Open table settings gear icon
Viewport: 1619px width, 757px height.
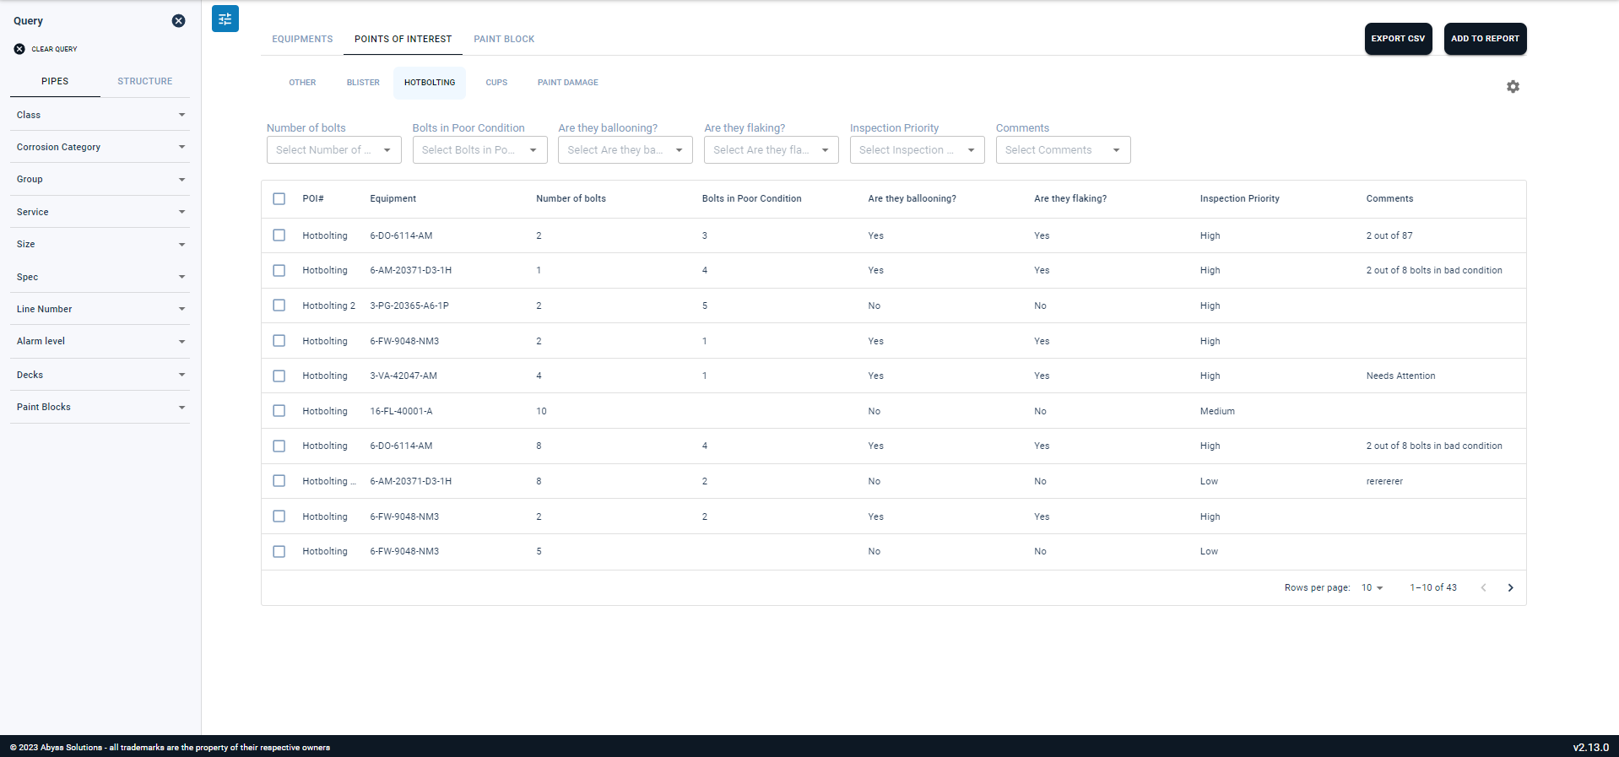1513,87
